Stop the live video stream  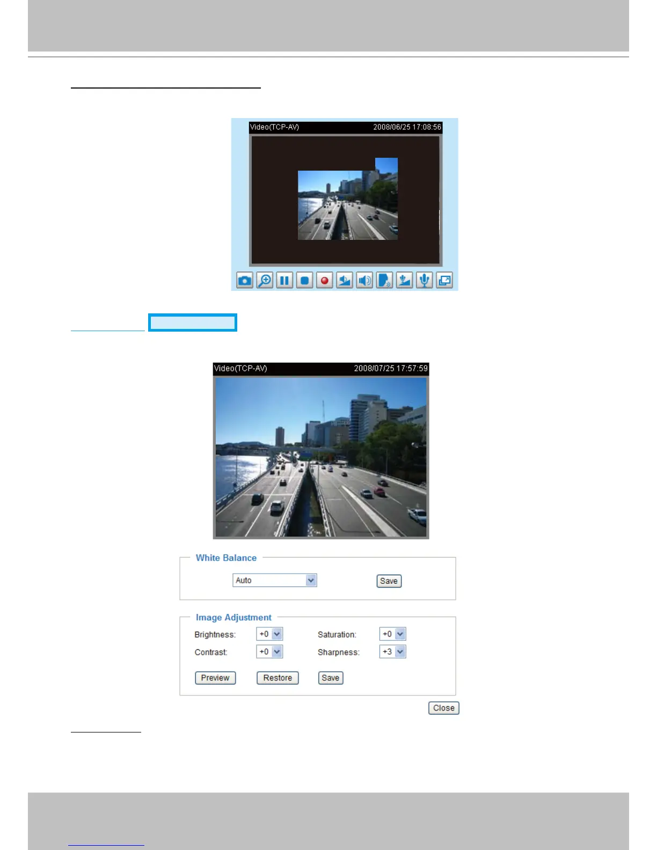pos(304,280)
